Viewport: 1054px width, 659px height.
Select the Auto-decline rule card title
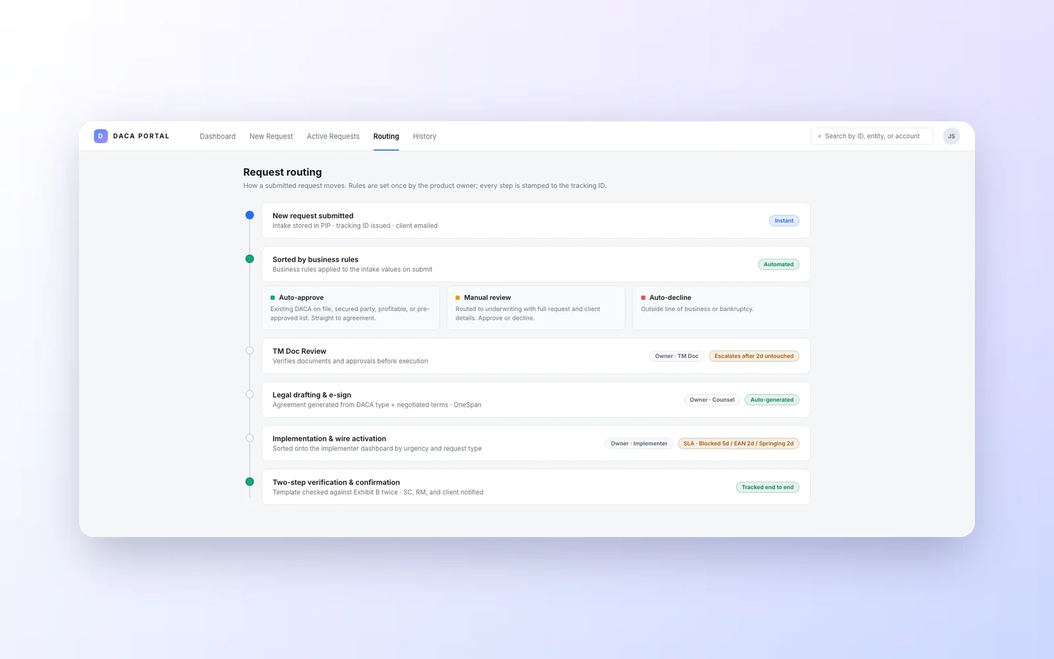pos(670,298)
